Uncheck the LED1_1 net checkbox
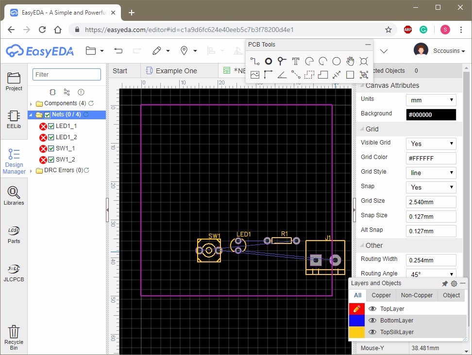The image size is (472, 355). (51, 126)
